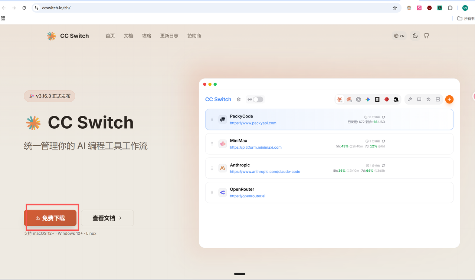The width and height of the screenshot is (475, 280).
Task: Select the second Claude sunburst app icon
Action: pyautogui.click(x=349, y=99)
